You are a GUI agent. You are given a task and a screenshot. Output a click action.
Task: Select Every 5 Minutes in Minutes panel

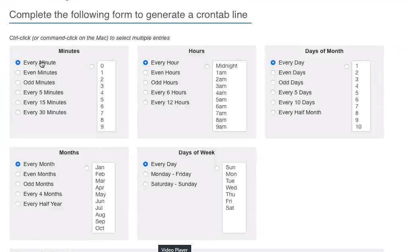[x=18, y=92]
